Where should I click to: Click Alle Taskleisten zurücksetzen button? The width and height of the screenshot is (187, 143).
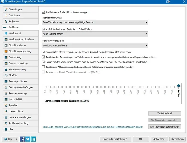tap(165, 127)
